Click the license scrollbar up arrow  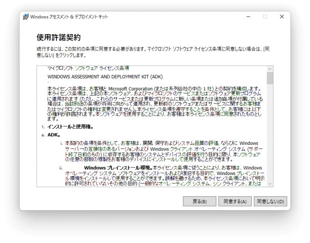tap(270, 69)
